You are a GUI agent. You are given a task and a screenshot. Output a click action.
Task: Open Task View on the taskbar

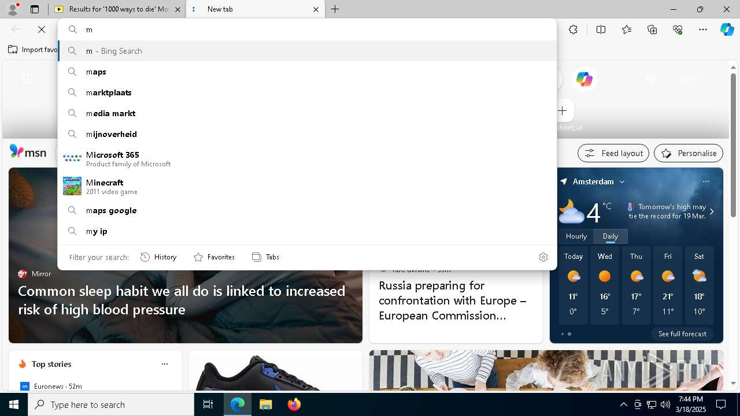(208, 404)
